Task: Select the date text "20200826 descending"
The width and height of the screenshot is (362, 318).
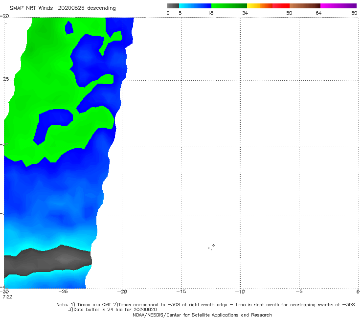Action: click(87, 8)
